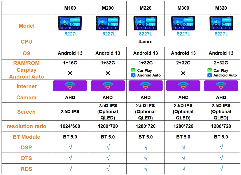241x175 pixels.
Task: Click the Android Auto icon in M220 column
Action: tap(133, 75)
